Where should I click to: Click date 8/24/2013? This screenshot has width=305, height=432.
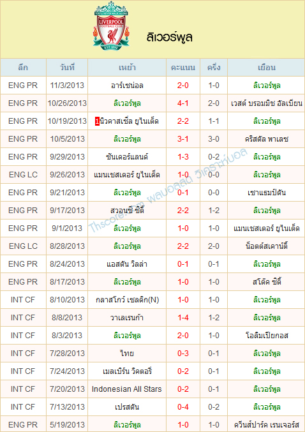[67, 264]
